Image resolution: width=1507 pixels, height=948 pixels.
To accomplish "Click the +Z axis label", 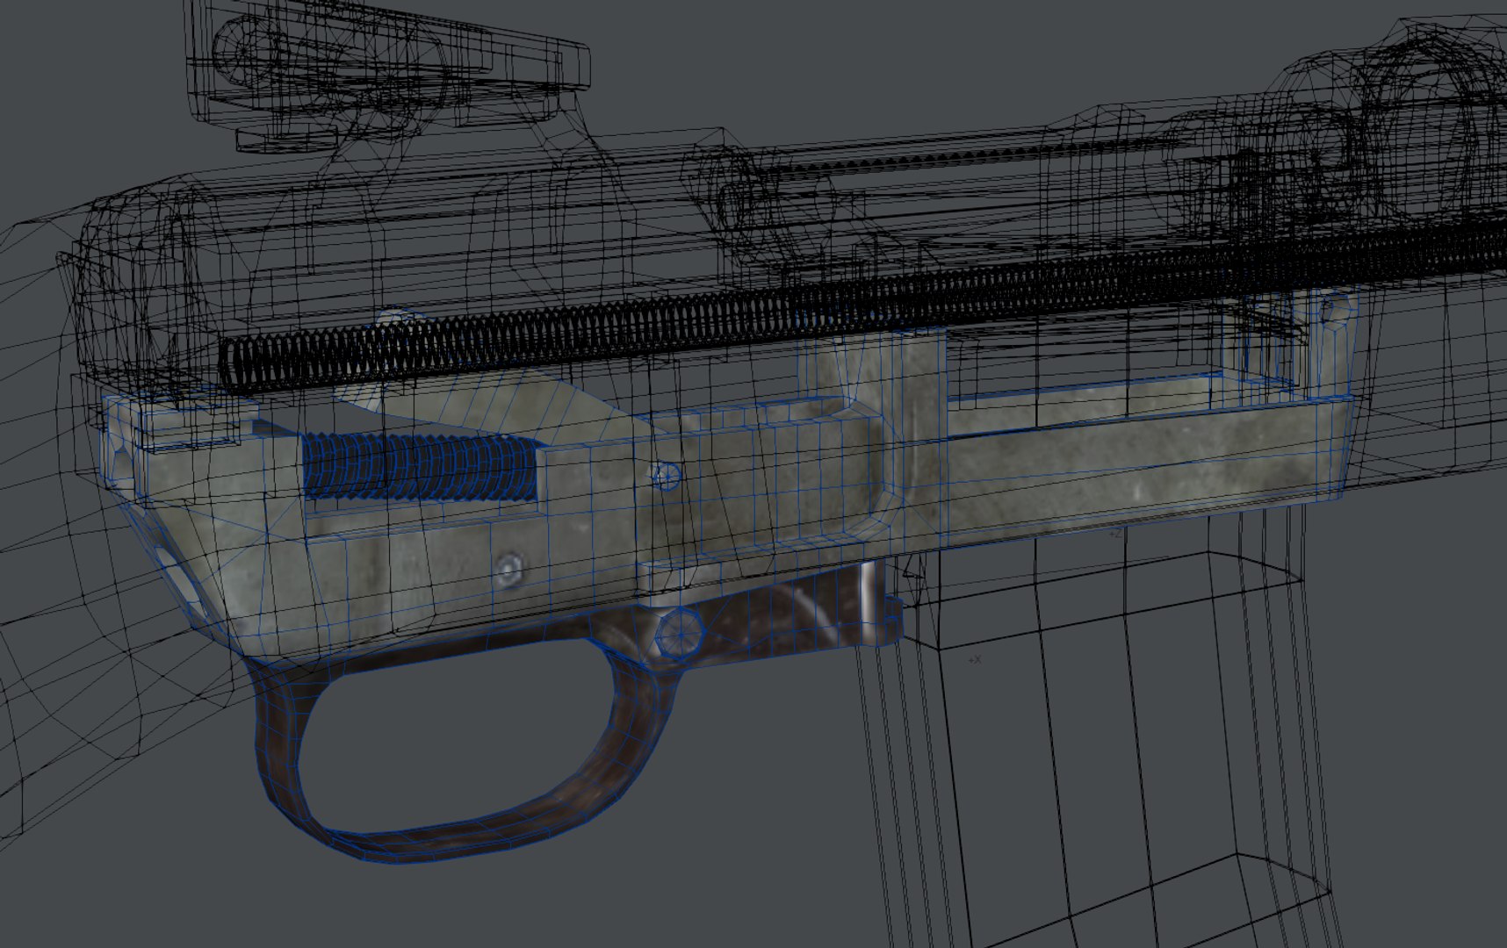I will coord(1114,533).
